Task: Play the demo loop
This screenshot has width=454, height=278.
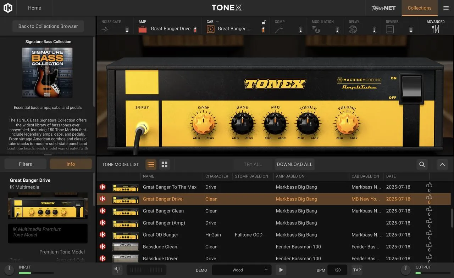Action: [281, 270]
